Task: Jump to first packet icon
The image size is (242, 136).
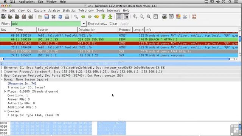Action: point(103,17)
